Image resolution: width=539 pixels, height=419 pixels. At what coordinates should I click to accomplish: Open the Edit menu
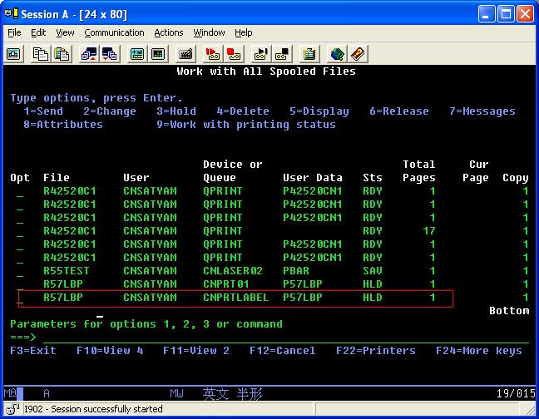pos(38,32)
